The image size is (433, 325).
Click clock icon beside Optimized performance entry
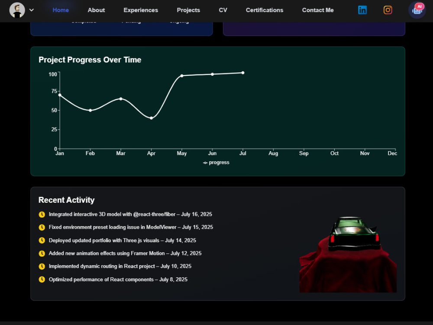point(42,279)
